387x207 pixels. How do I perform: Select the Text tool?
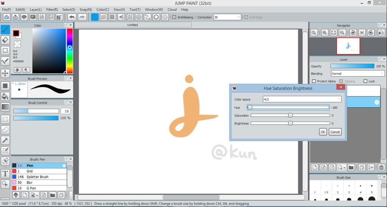(x=5, y=173)
